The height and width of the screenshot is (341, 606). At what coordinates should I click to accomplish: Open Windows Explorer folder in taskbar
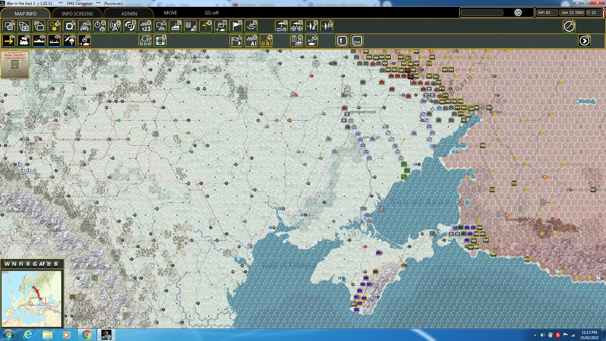point(47,335)
